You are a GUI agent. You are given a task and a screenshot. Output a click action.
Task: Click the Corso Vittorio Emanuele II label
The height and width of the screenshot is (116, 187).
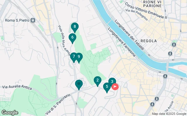(146, 11)
